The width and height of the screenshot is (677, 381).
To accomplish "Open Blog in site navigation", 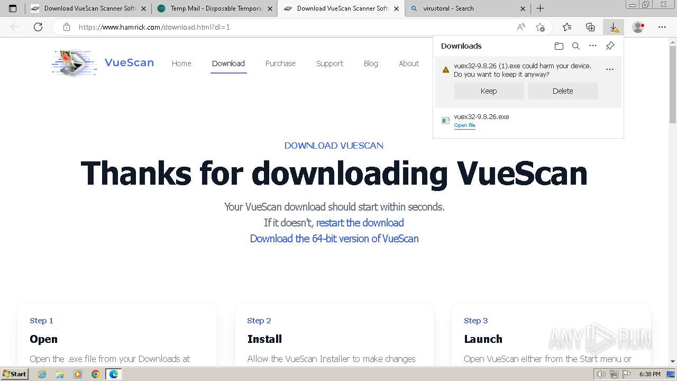I will [x=371, y=63].
